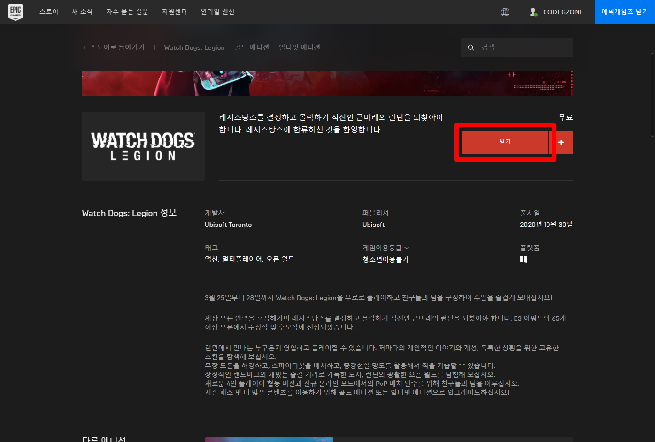
Task: Focus the 검색 search field
Action: (x=517, y=47)
